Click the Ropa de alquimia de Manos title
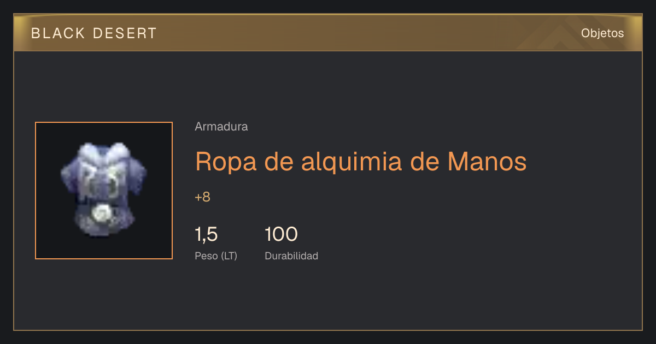The image size is (656, 344). coord(361,161)
